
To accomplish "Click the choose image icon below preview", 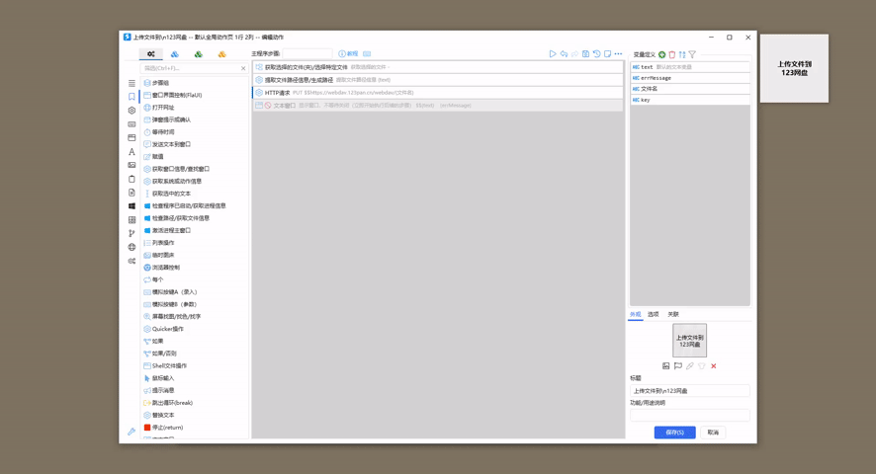I will (666, 366).
